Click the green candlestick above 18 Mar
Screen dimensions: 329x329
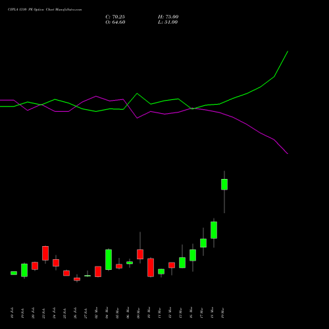[214, 230]
